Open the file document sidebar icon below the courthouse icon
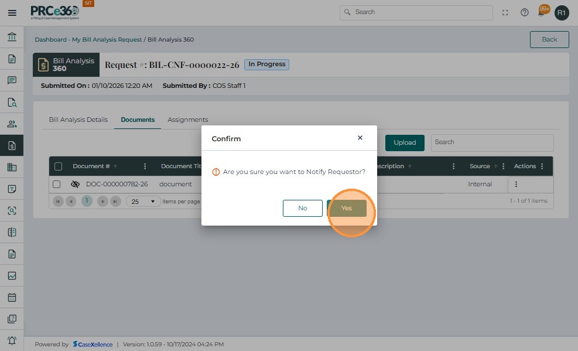 (x=12, y=59)
